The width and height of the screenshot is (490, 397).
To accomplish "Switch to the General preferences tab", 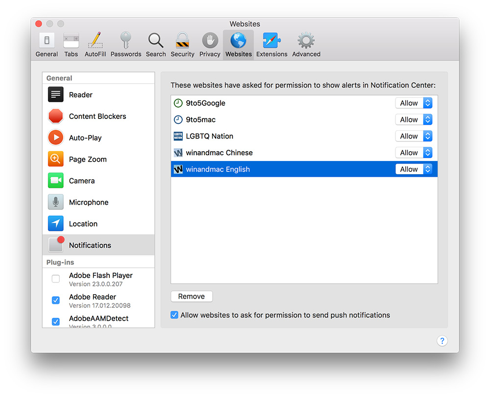I will click(47, 45).
